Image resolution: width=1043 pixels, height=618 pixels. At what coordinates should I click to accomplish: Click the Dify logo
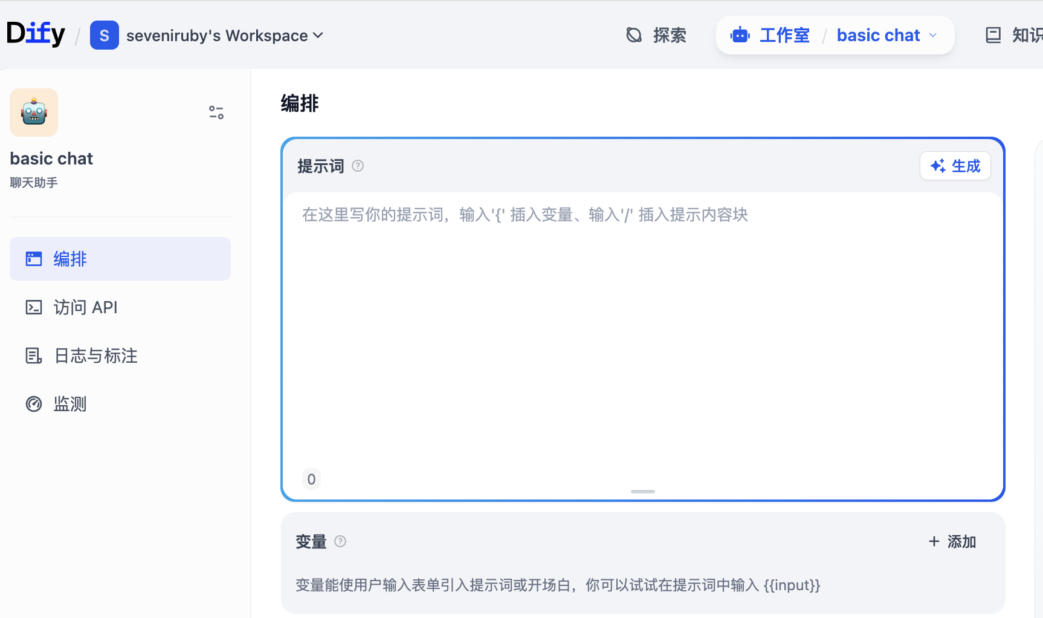point(36,34)
